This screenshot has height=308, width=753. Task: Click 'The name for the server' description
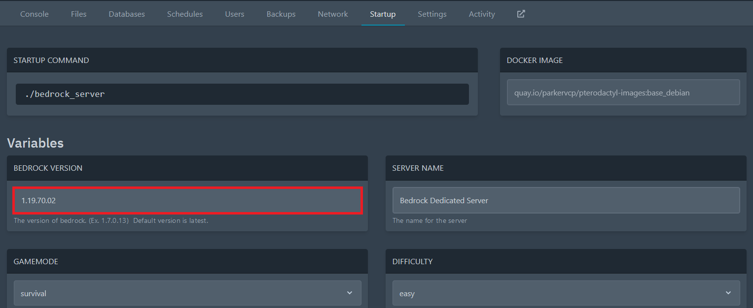(430, 221)
